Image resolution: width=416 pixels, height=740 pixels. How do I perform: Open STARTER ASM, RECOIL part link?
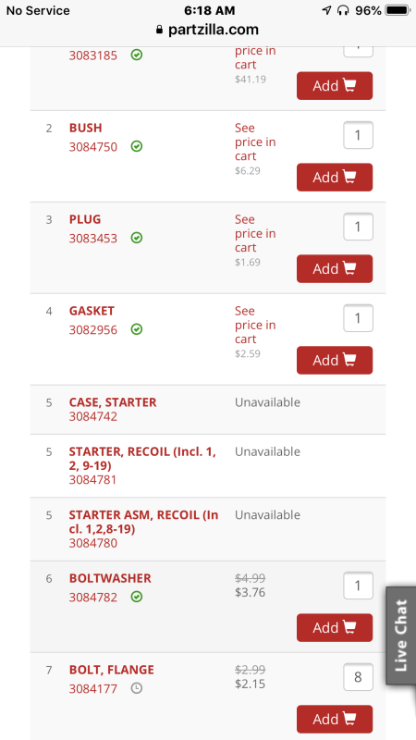143,522
